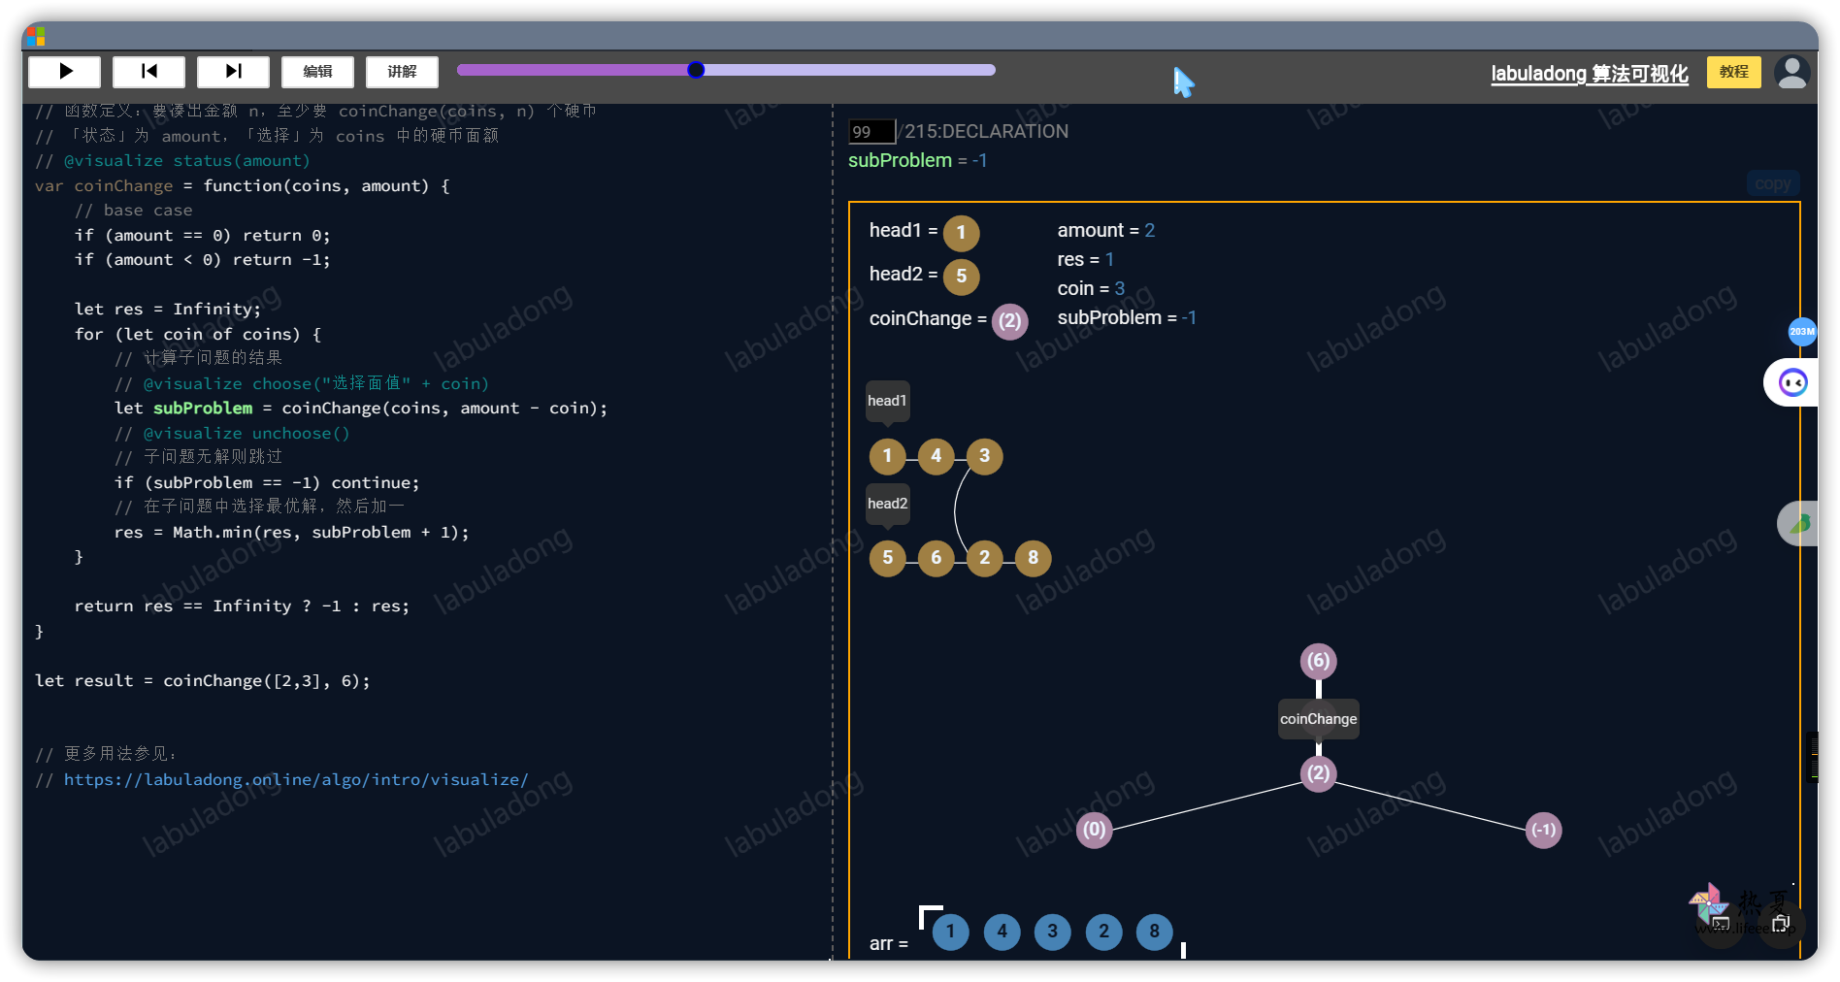1840x982 pixels.
Task: Click the coinChange label in the recursion tree
Action: pyautogui.click(x=1318, y=719)
